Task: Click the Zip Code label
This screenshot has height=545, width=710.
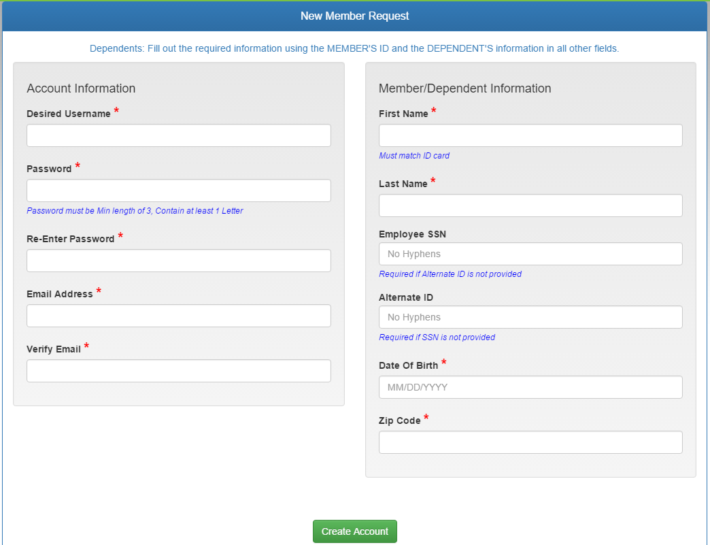Action: click(x=400, y=420)
